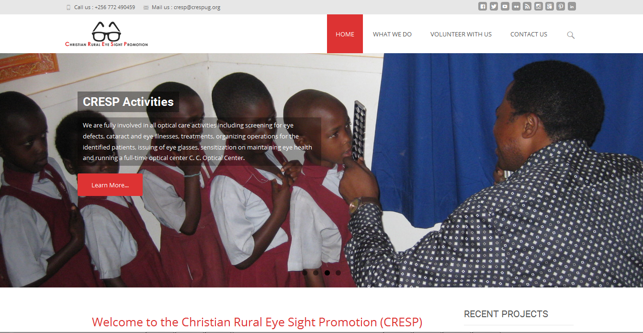Click the cresp@crespug.org mail link

point(197,7)
